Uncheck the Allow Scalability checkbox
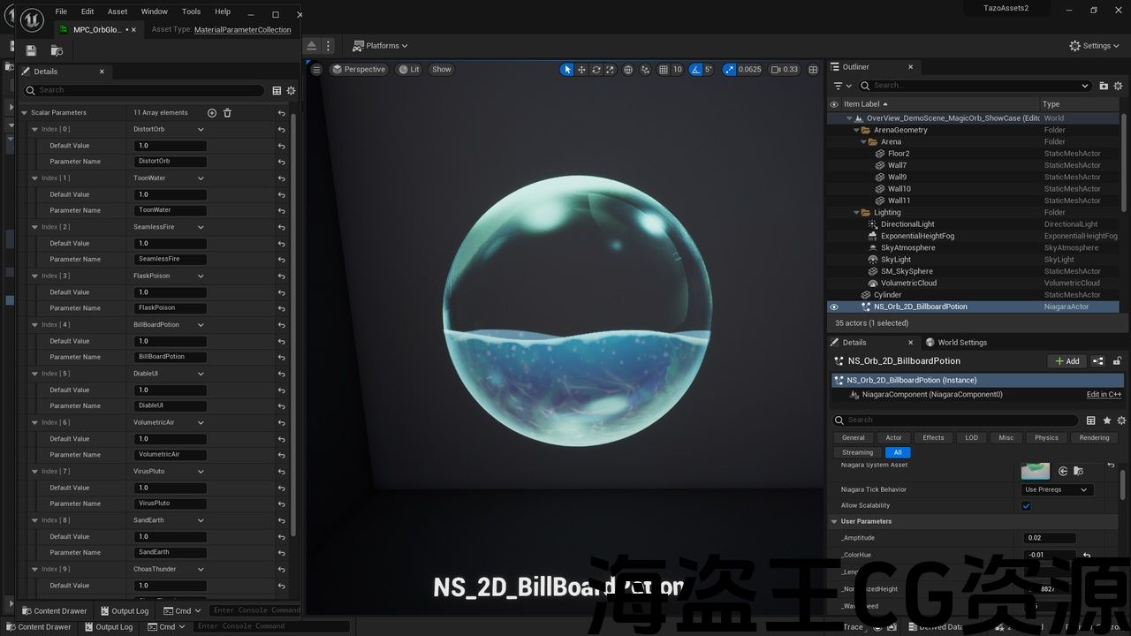This screenshot has height=636, width=1131. coord(1026,506)
